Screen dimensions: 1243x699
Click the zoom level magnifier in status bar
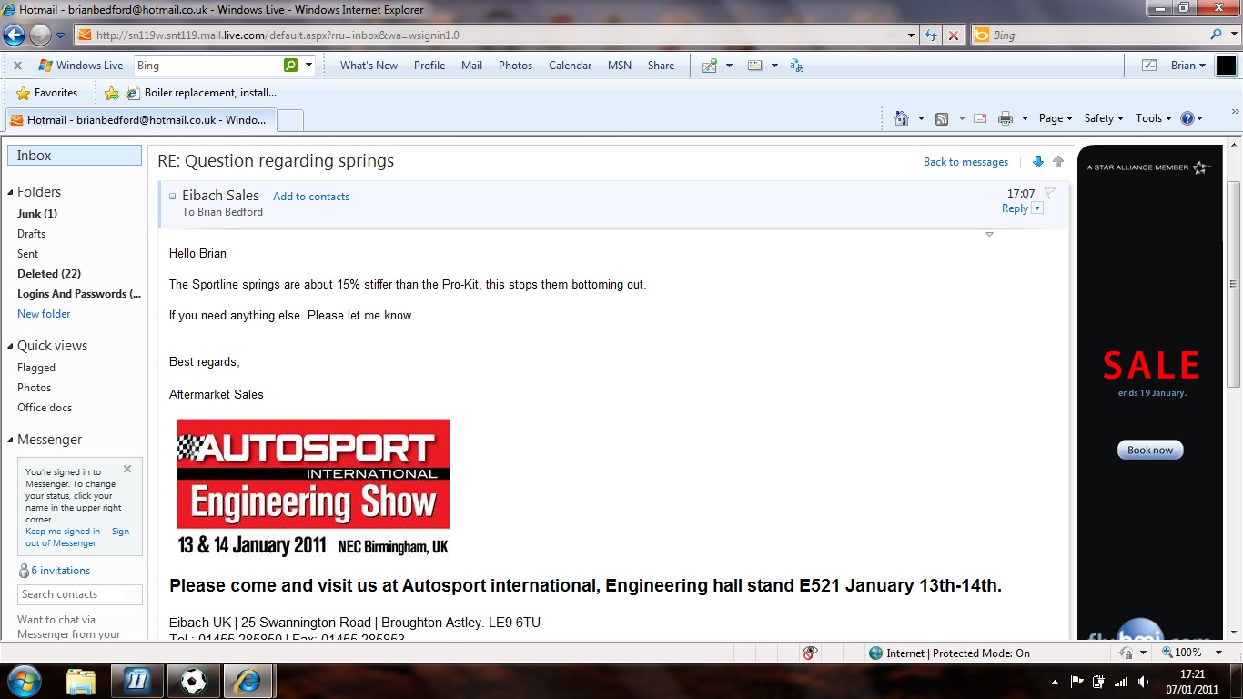(x=1167, y=653)
